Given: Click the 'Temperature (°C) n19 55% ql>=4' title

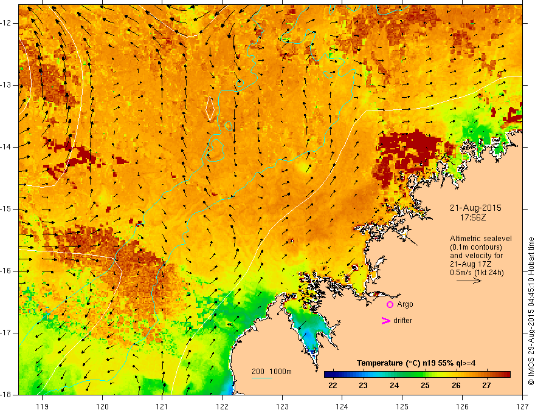Looking at the screenshot, I should tap(416, 363).
